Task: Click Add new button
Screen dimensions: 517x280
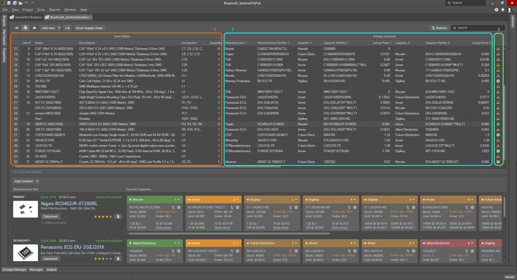Action: tap(48, 28)
